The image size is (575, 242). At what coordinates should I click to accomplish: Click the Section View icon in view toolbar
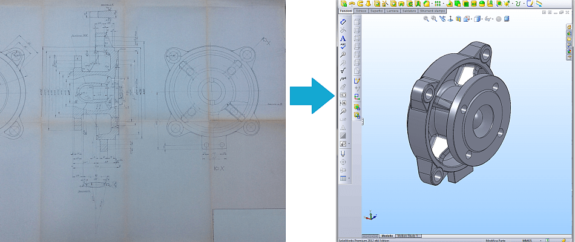click(x=458, y=19)
